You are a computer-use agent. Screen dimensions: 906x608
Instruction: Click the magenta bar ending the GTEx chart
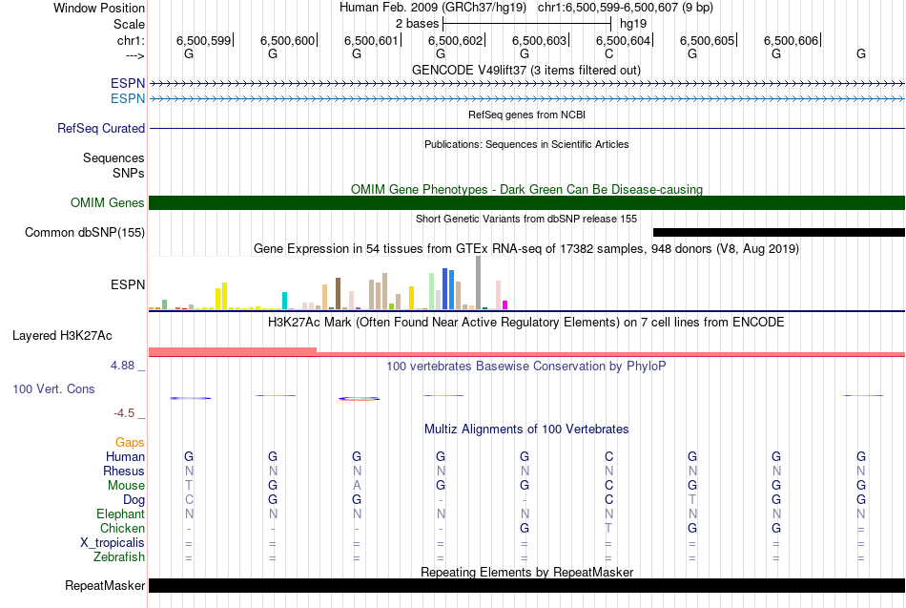point(505,304)
